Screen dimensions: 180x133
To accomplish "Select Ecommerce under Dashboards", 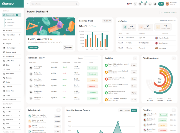I will [11, 22].
